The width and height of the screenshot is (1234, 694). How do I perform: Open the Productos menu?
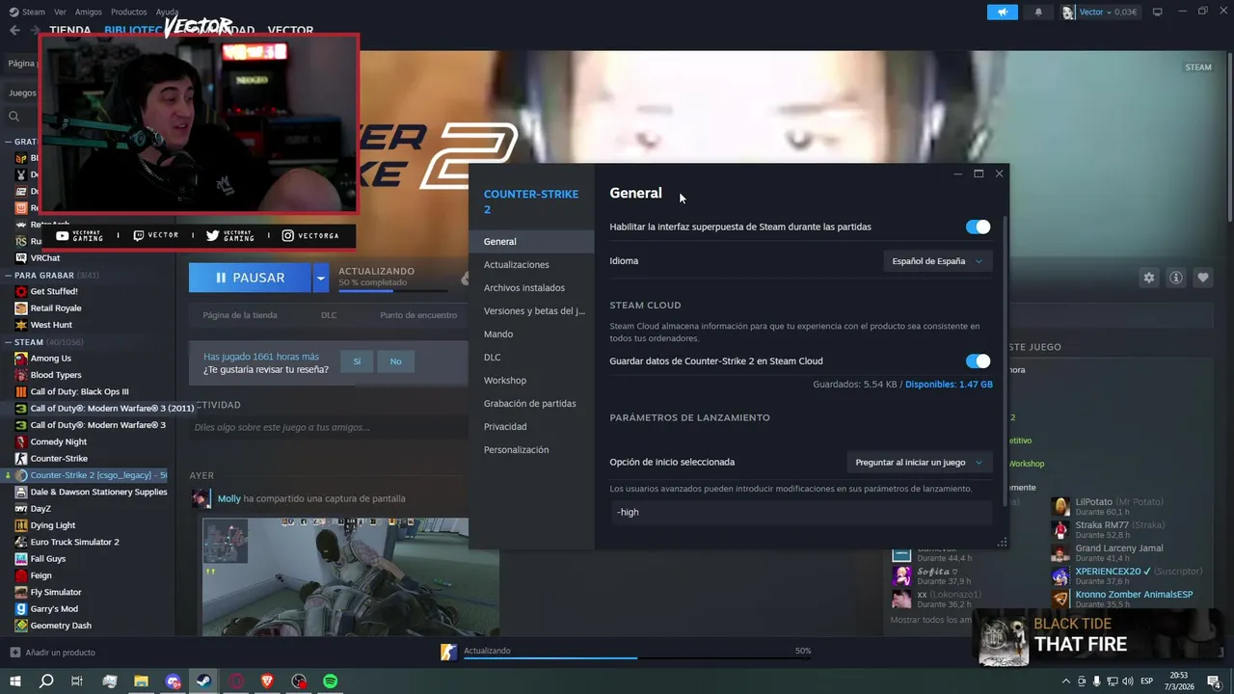128,12
